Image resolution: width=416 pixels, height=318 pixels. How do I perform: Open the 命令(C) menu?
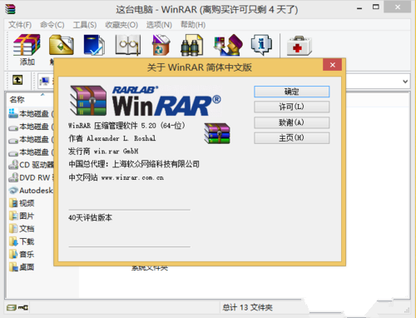pos(52,25)
